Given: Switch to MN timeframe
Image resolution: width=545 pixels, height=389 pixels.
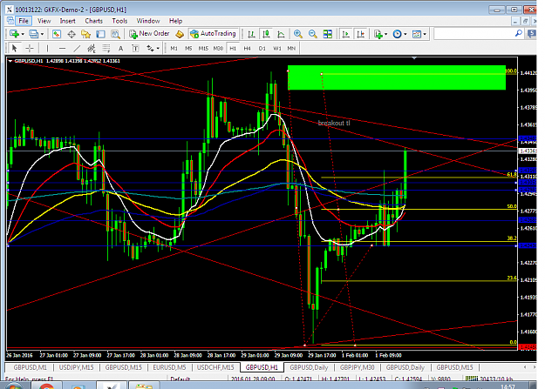Looking at the screenshot, I should point(291,48).
